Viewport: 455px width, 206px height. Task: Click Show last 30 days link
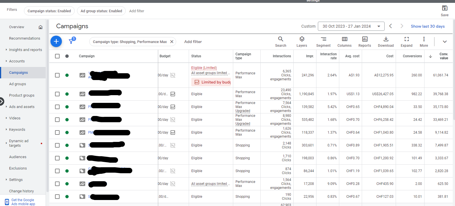(x=428, y=26)
